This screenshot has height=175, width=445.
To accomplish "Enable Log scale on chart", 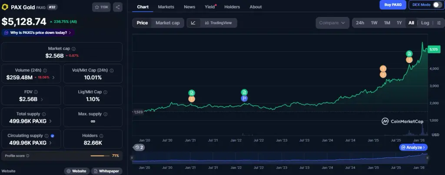I will point(425,23).
